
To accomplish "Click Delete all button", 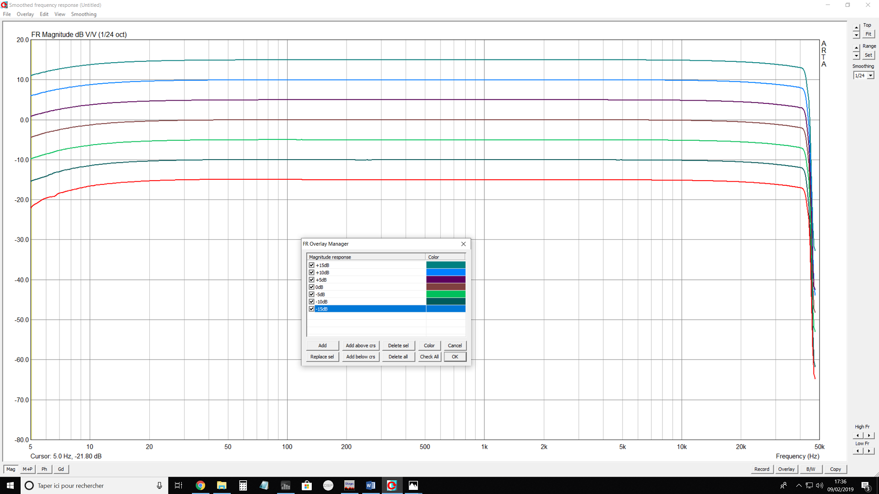I will coord(398,357).
